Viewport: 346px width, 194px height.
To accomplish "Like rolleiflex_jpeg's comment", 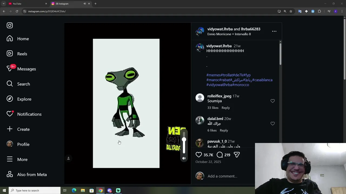I will click(x=272, y=101).
